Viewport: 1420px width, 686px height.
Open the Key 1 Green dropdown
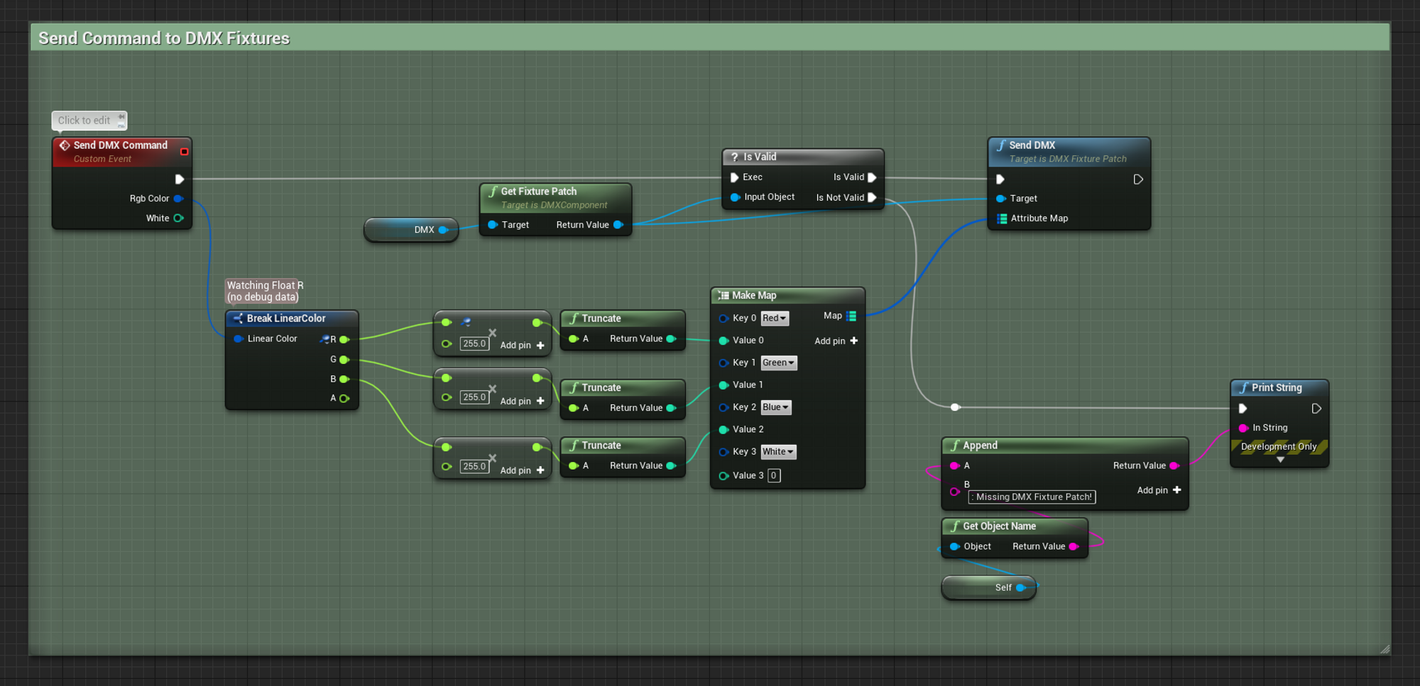click(778, 363)
